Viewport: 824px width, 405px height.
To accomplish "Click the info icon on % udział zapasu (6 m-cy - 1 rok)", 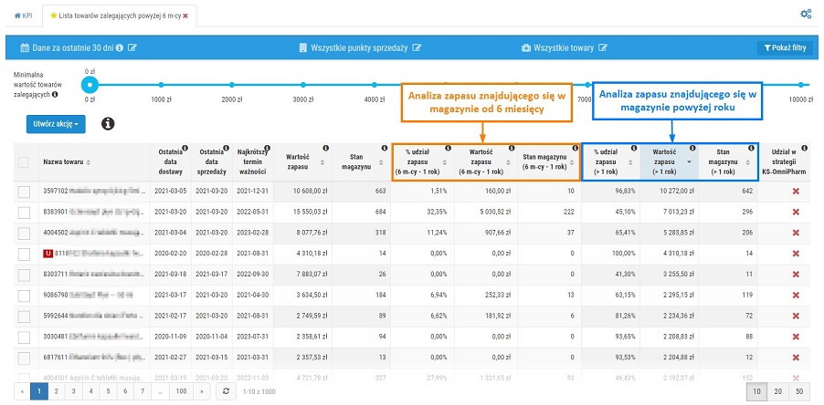I will tap(449, 148).
